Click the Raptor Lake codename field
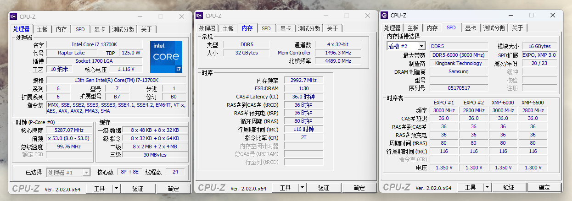Viewport: 572px width, 201px height. (x=71, y=53)
